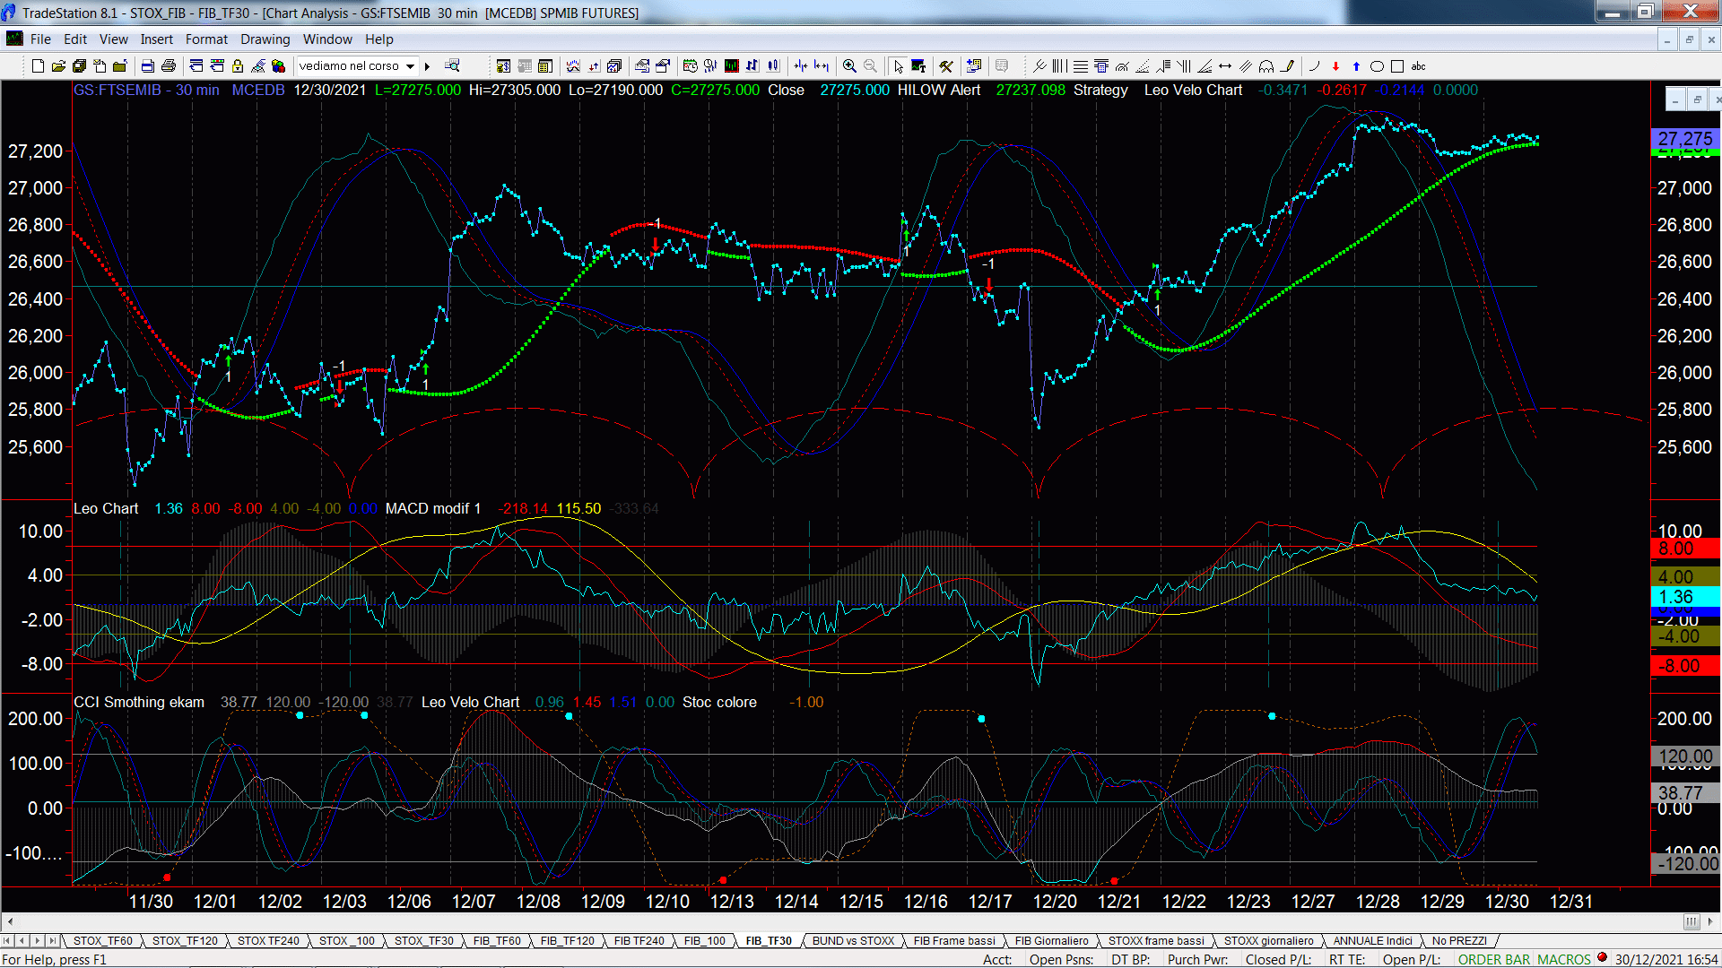The image size is (1722, 968).
Task: Select the rectangle drawing tool
Action: click(x=1397, y=65)
